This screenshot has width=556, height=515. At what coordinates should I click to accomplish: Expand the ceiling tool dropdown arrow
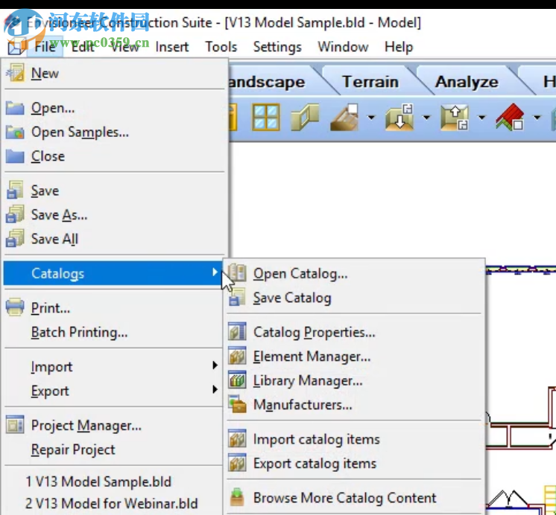[481, 118]
